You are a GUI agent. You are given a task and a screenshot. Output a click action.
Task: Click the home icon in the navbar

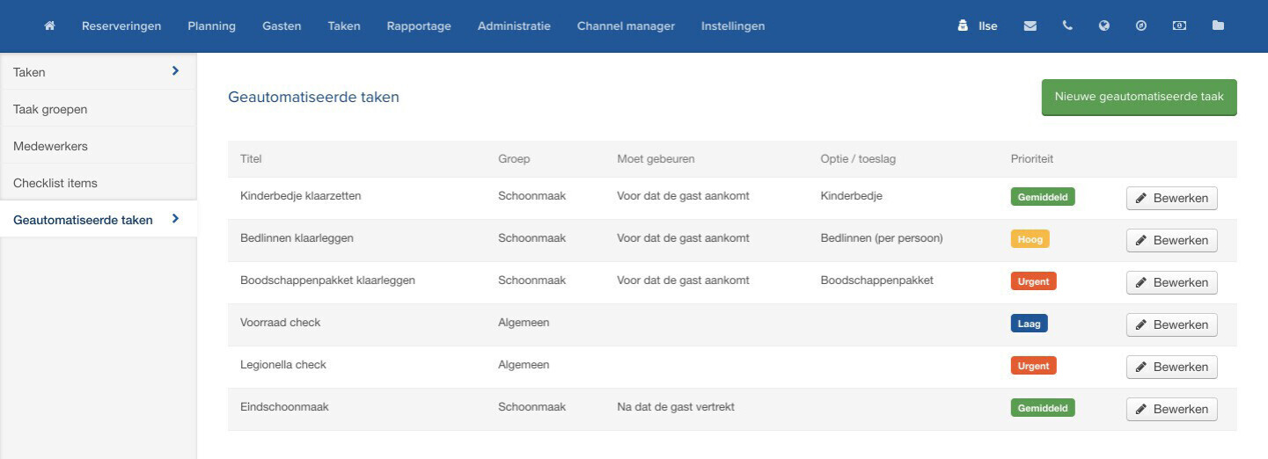click(49, 26)
